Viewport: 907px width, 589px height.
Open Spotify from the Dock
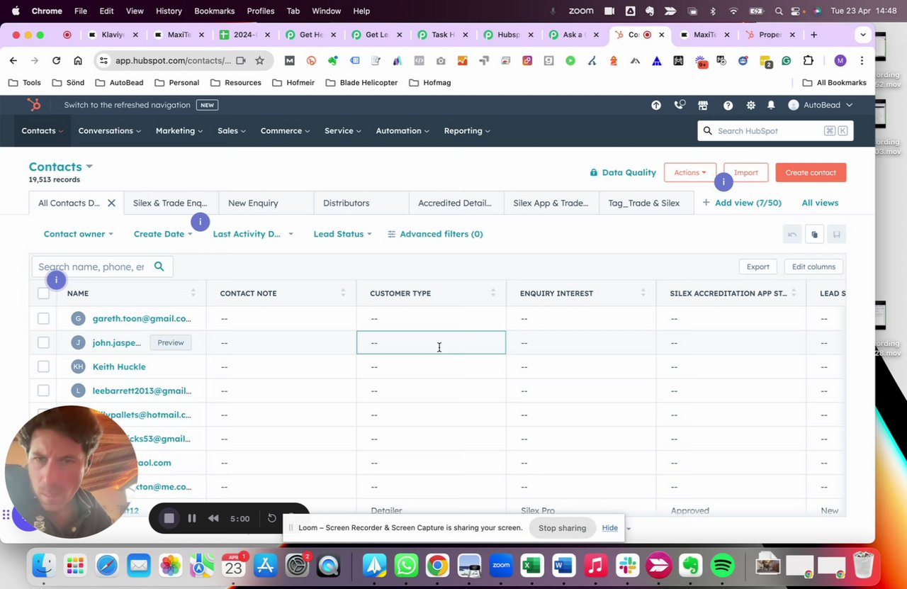[x=722, y=565]
